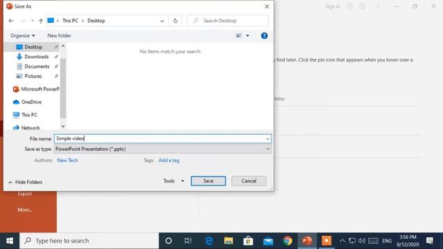The width and height of the screenshot is (443, 249).
Task: Open the Organize menu
Action: (23, 35)
